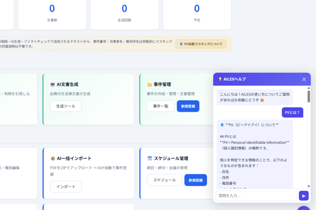Screen dimensions: 316x210
Task: Click the lightbulb icon in AILEX help header
Action: pyautogui.click(x=220, y=79)
